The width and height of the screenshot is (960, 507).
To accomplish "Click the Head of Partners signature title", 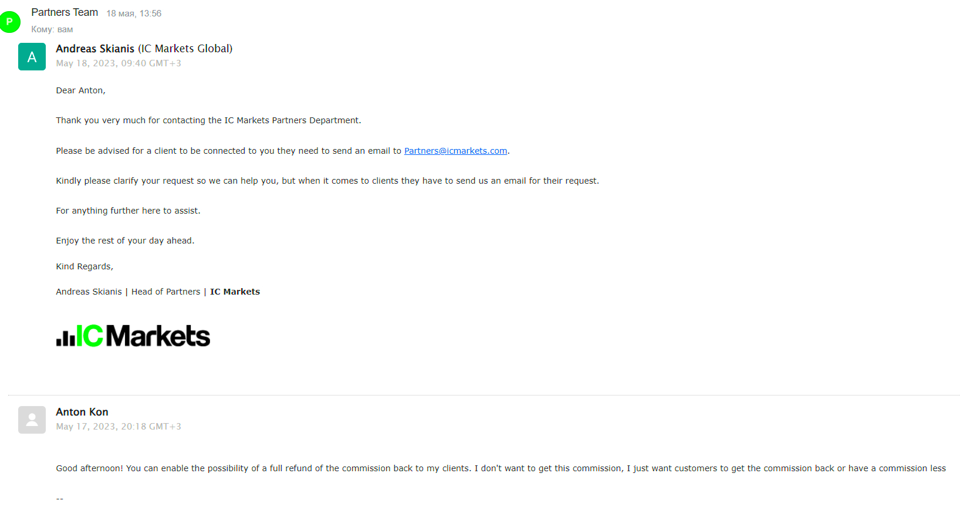I will tap(166, 292).
